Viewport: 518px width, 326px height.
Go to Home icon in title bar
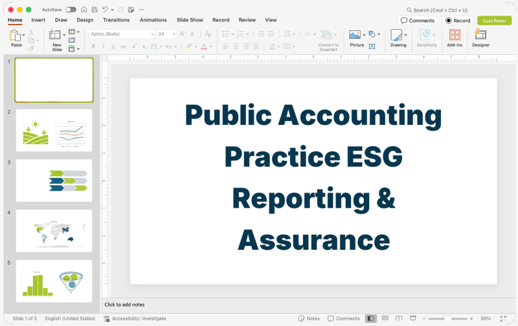point(84,10)
